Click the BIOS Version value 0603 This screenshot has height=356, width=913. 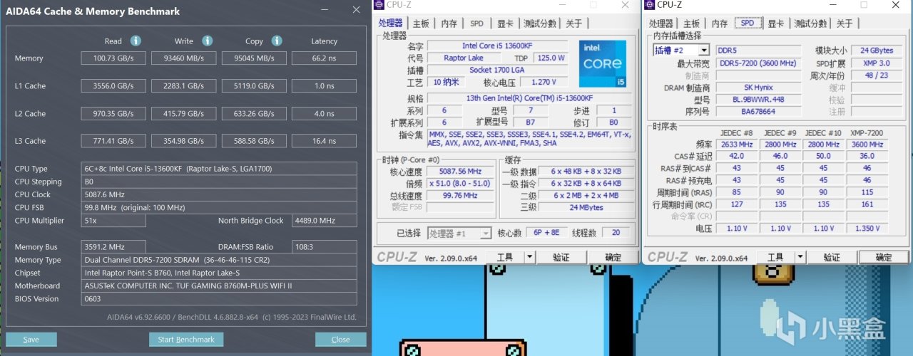pos(219,299)
